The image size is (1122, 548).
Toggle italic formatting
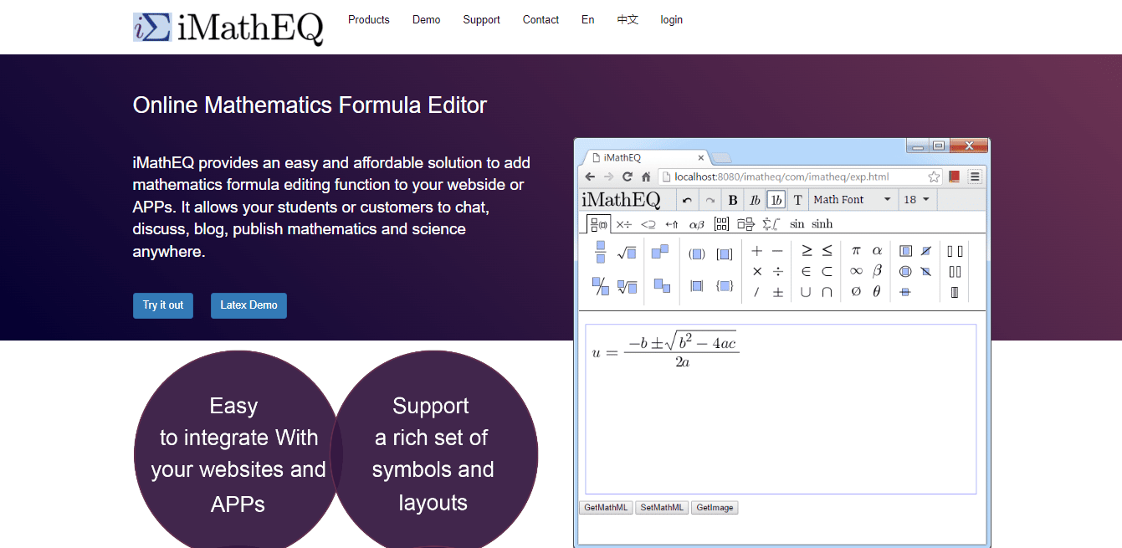tap(755, 199)
